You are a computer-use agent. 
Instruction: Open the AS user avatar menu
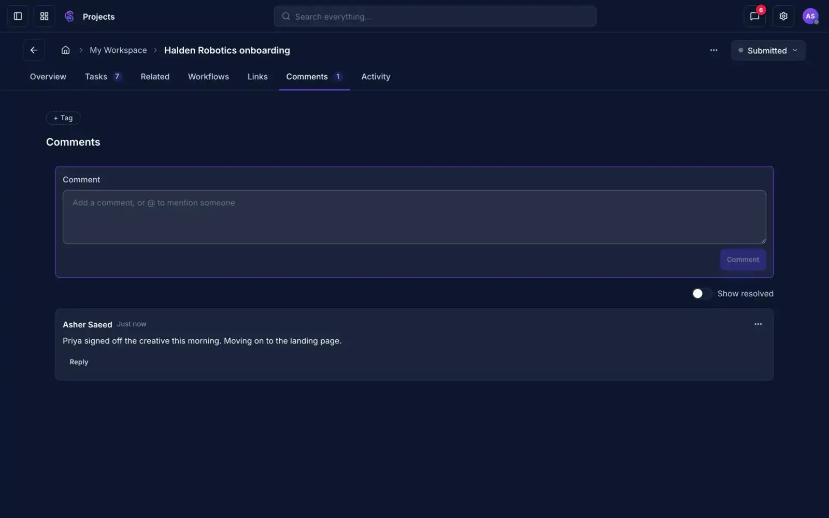pos(810,16)
